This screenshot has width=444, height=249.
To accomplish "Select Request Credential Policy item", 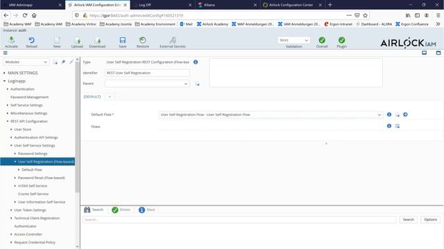I will click(35, 242).
